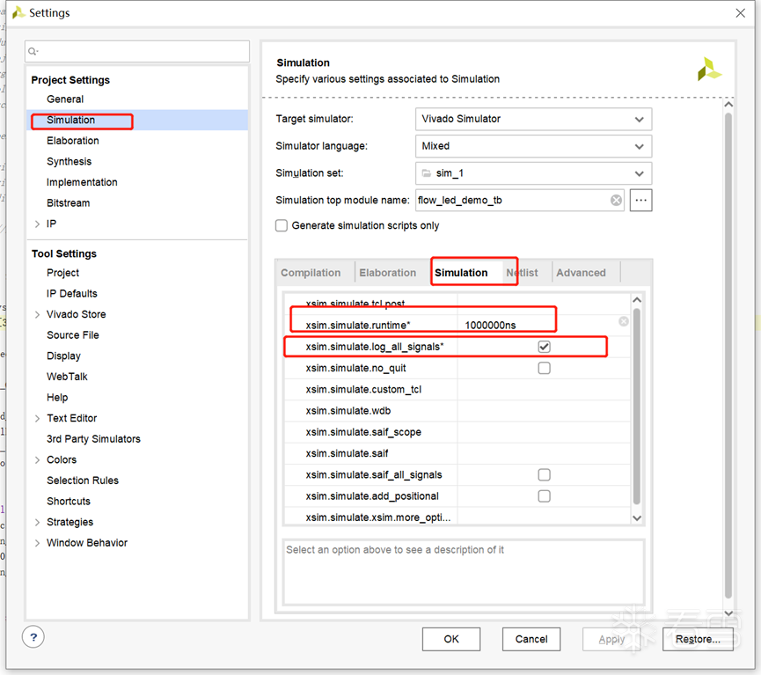Viewport: 761px width, 675px height.
Task: Select IP Defaults settings
Action: [72, 294]
